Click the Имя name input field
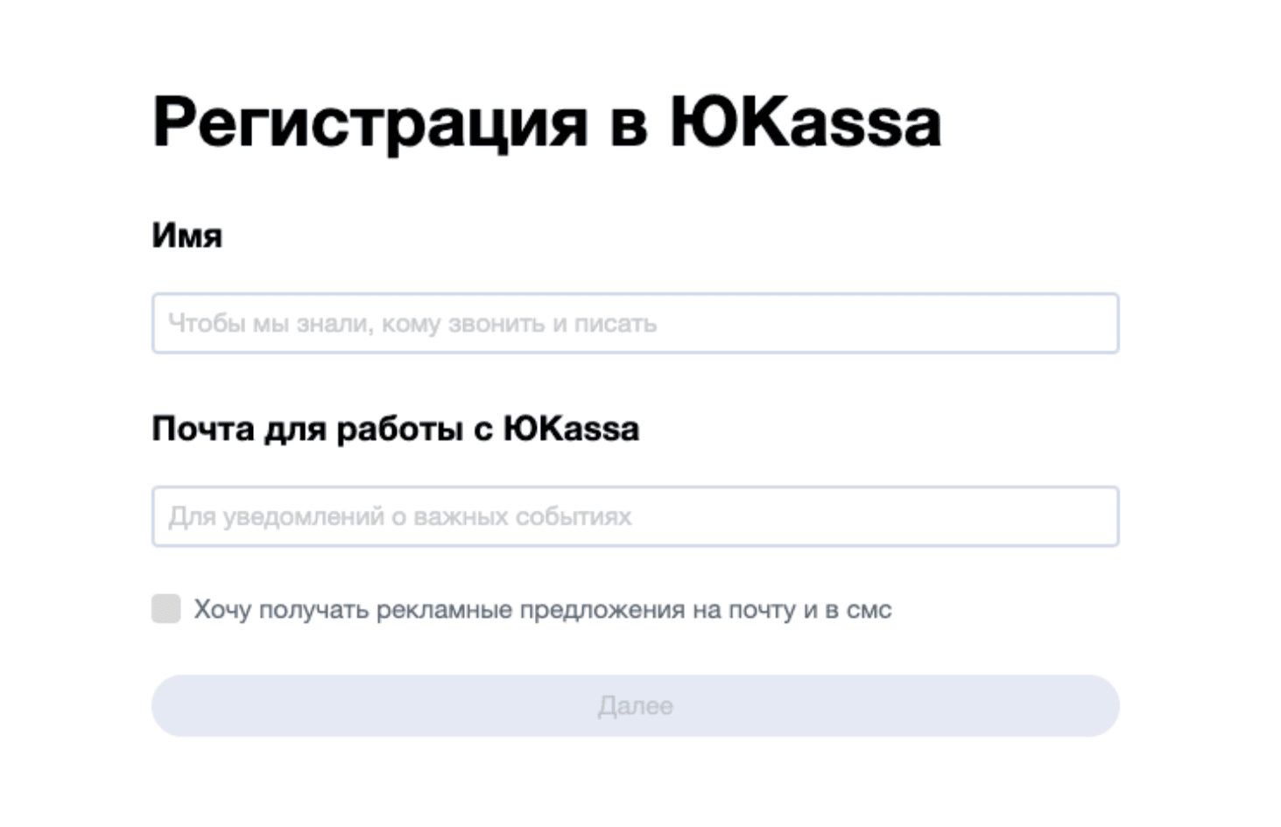Viewport: 1281px width, 827px height. [x=635, y=323]
